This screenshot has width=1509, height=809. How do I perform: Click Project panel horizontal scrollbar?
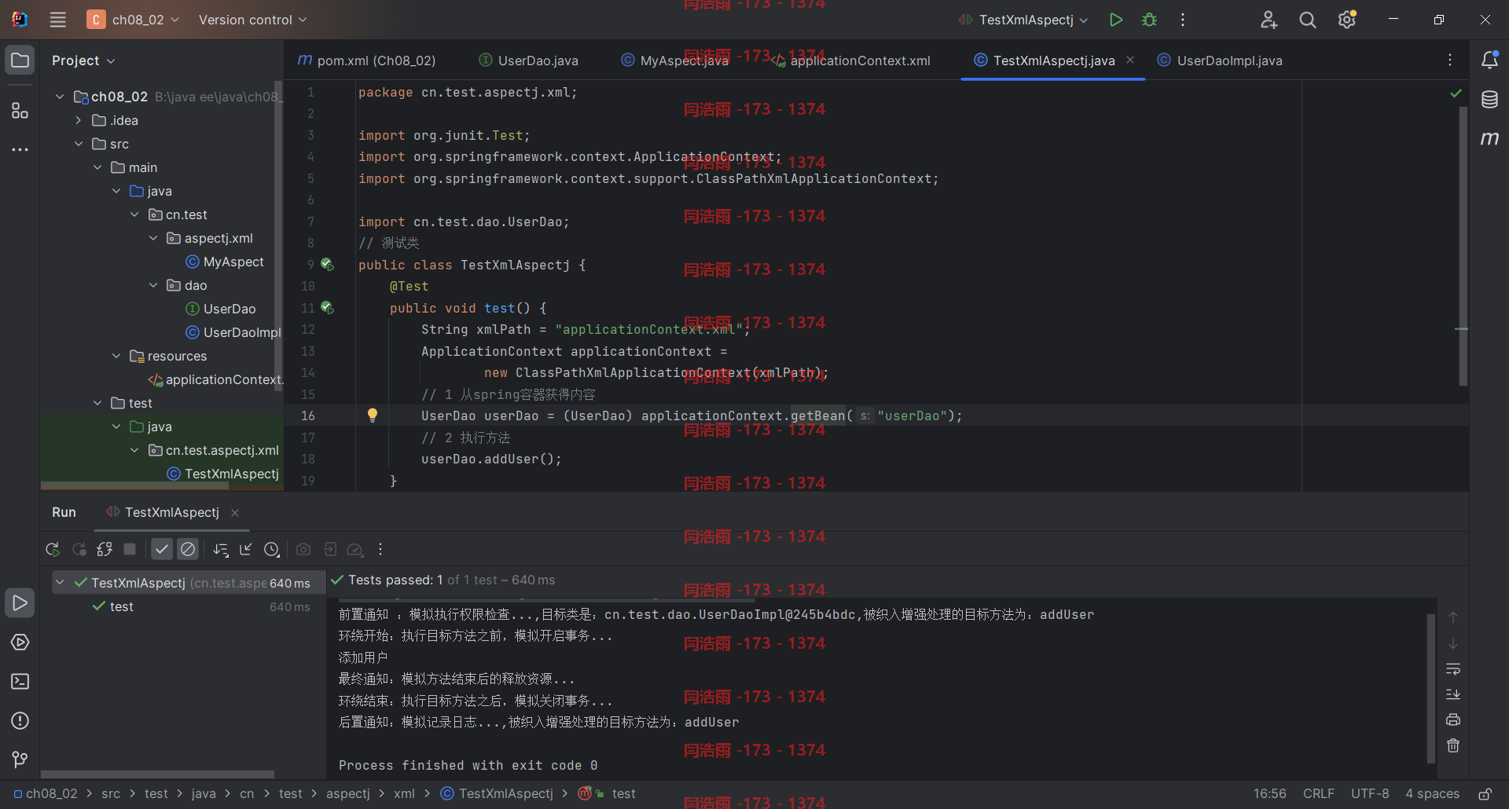pos(134,485)
